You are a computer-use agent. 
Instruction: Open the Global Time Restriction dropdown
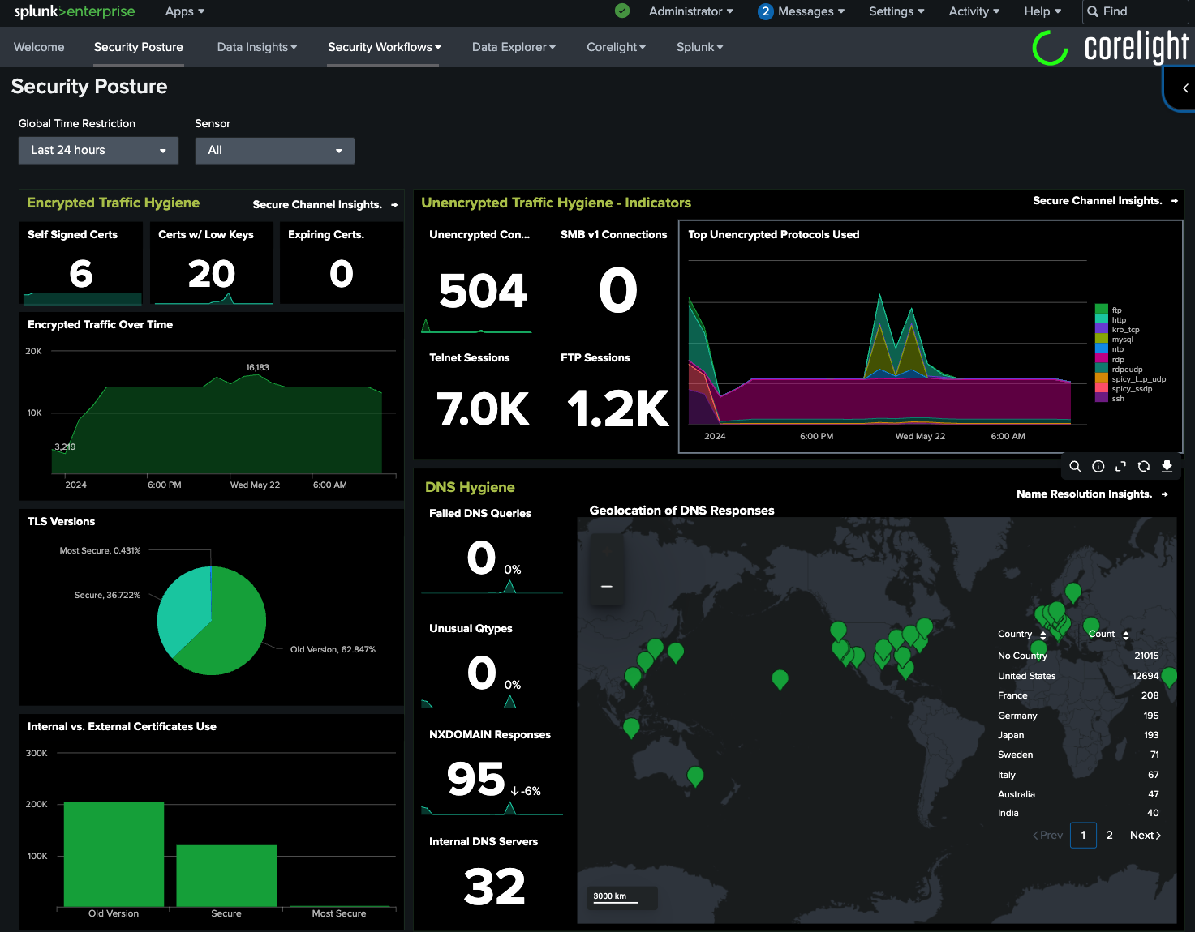coord(97,150)
